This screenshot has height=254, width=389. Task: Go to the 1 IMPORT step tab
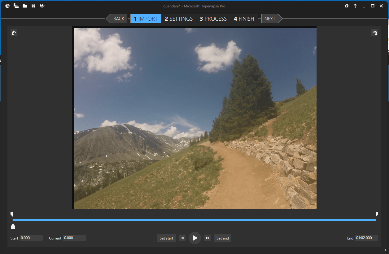pos(146,19)
